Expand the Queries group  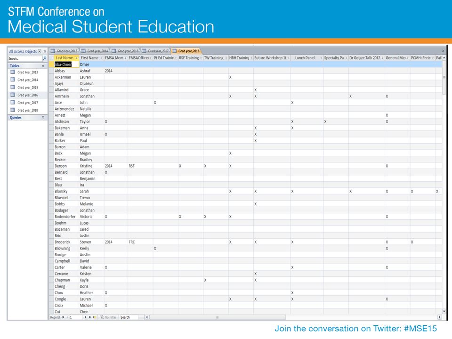tap(43, 118)
